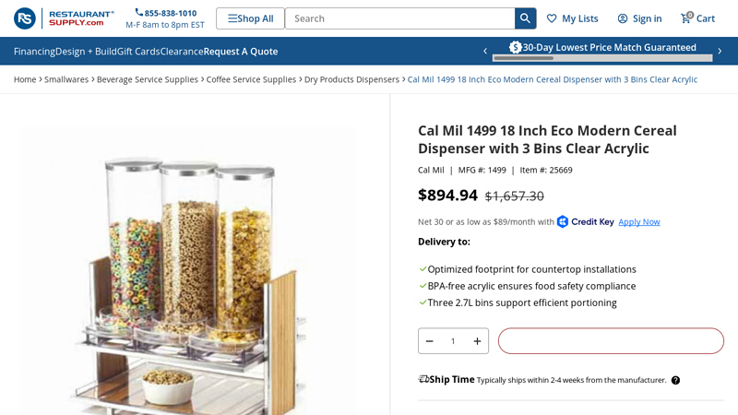
Task: Open the Financing menu item
Action: (x=34, y=52)
